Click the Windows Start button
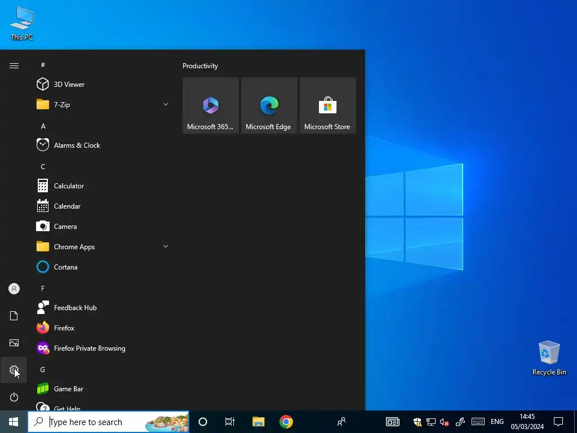 point(14,422)
